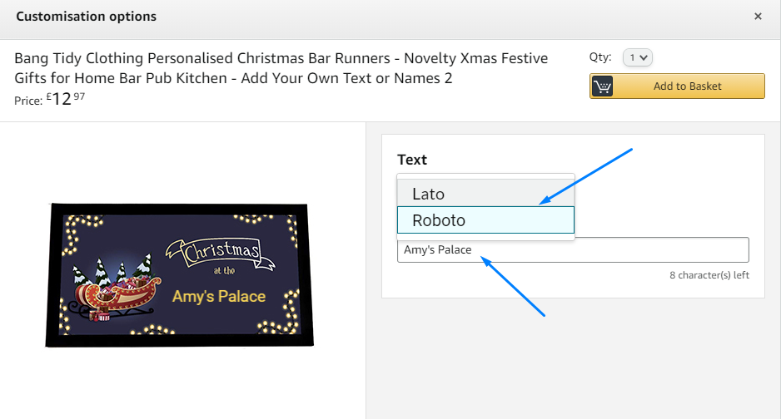781x419 pixels.
Task: Click the '8 character(s) left' counter
Action: (709, 274)
